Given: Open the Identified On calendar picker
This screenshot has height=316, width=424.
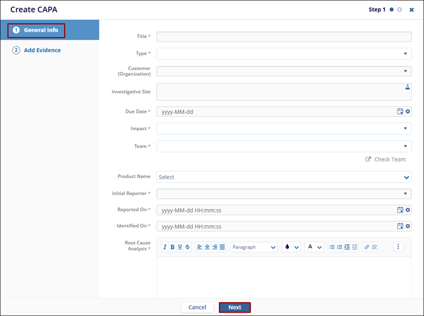Looking at the screenshot, I should point(400,226).
